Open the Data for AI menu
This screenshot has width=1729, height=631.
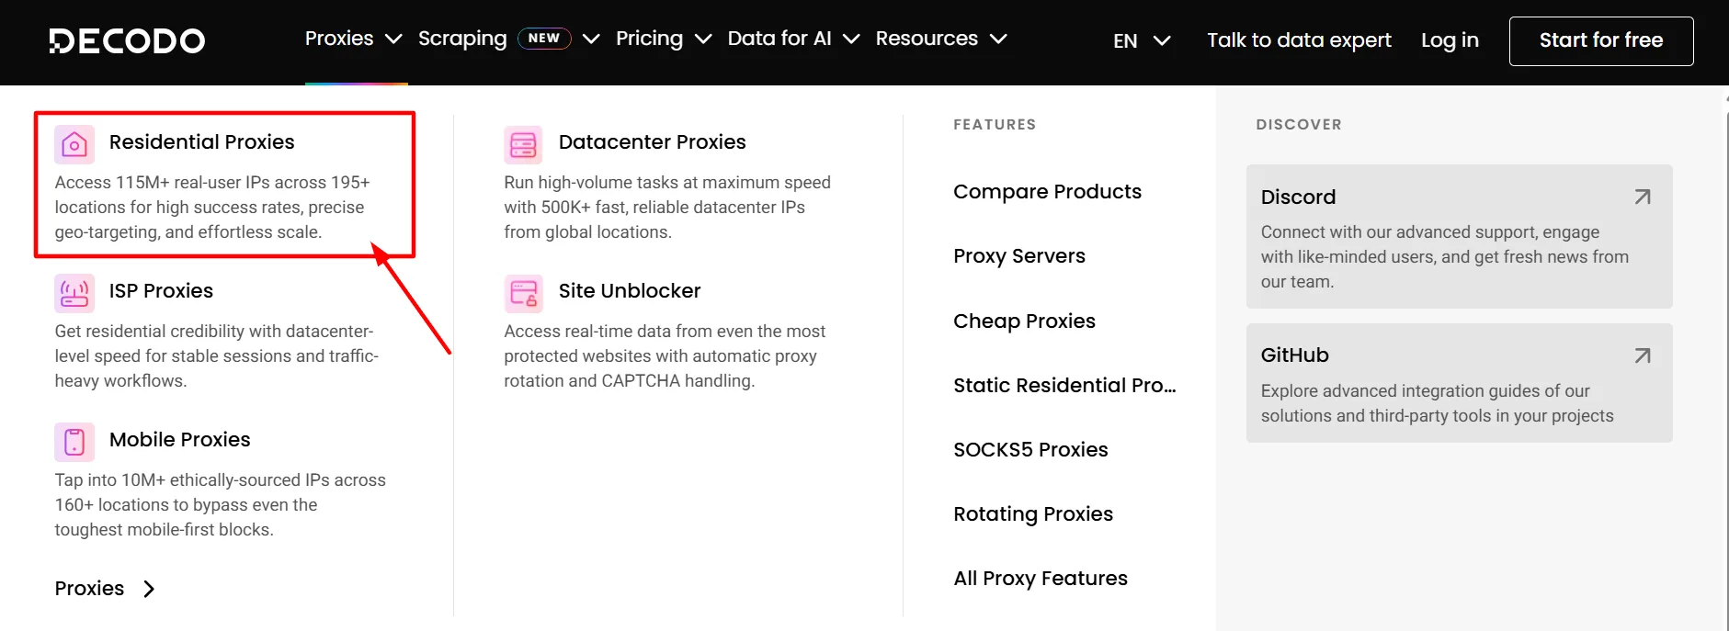[x=779, y=39]
